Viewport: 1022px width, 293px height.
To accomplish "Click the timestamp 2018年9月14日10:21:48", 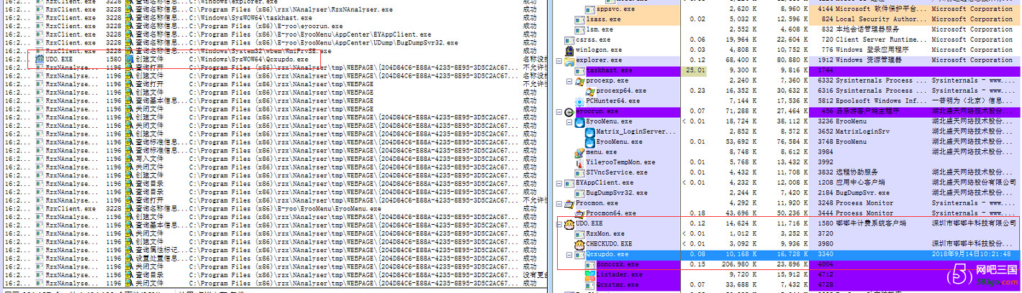I will (970, 254).
